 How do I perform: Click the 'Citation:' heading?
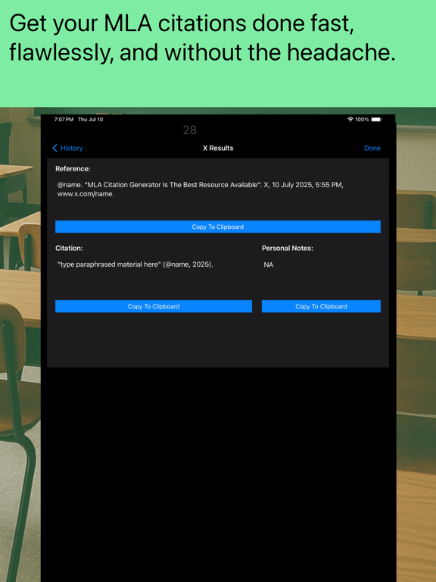tap(69, 248)
